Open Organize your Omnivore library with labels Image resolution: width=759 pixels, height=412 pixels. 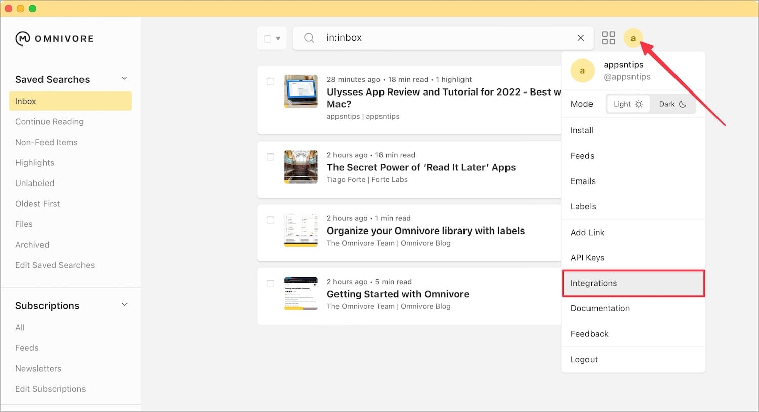(426, 231)
